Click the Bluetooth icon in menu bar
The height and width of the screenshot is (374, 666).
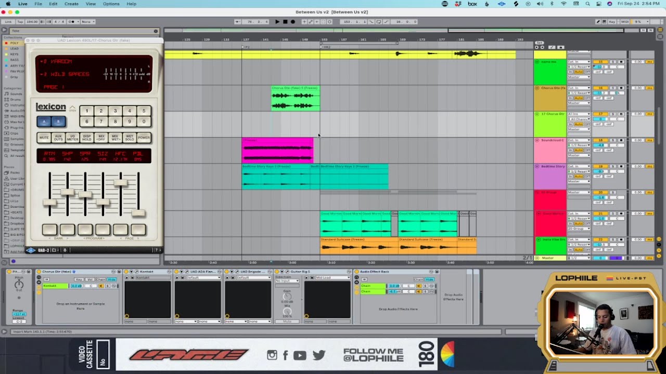click(552, 4)
